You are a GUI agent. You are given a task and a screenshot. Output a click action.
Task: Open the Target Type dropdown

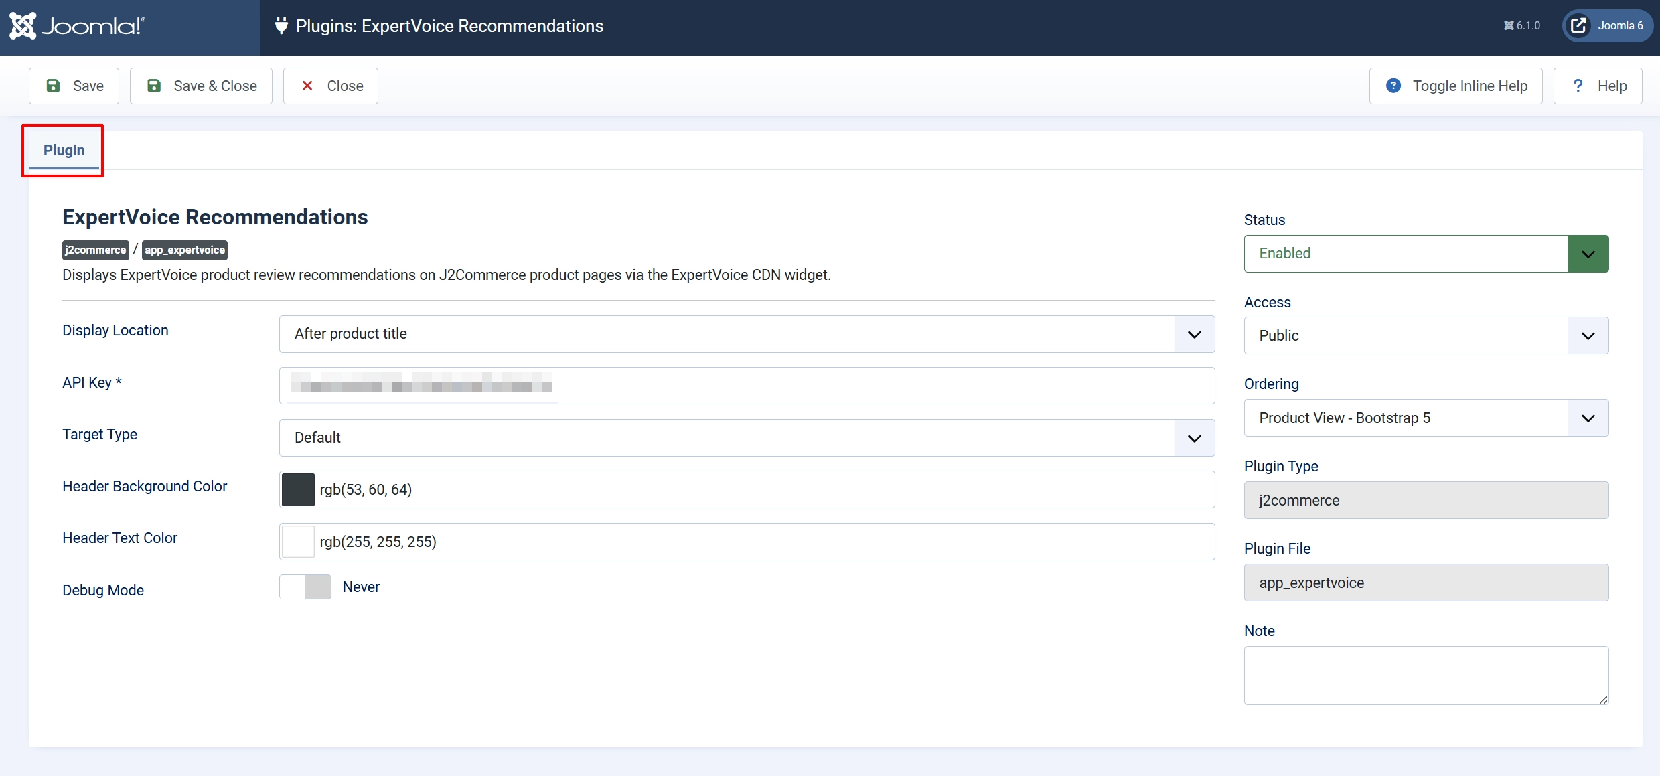pos(747,438)
